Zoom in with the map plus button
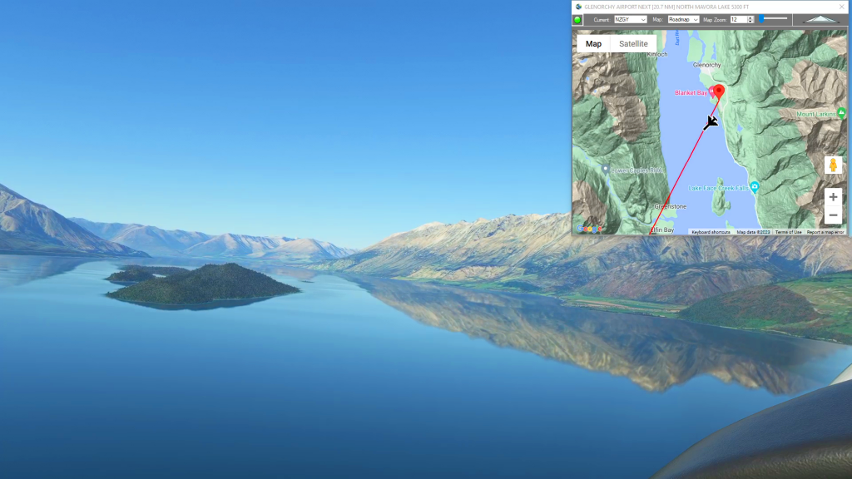Image resolution: width=852 pixels, height=479 pixels. [x=833, y=197]
